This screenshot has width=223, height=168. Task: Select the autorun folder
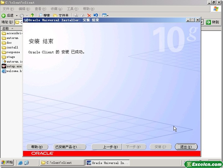[10, 38]
